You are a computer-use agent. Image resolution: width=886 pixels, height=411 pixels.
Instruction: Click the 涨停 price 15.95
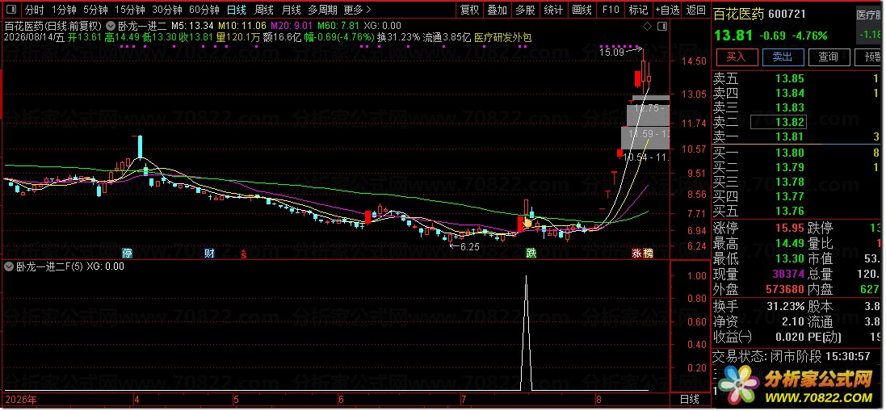[x=789, y=228]
